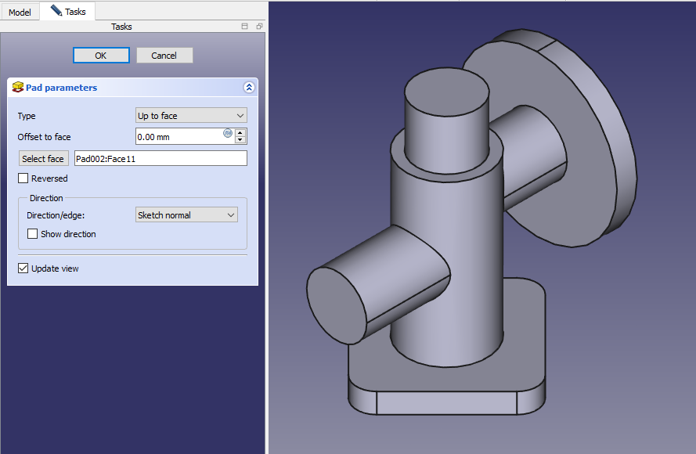Switch to the Model tab
This screenshot has width=696, height=454.
[x=20, y=12]
